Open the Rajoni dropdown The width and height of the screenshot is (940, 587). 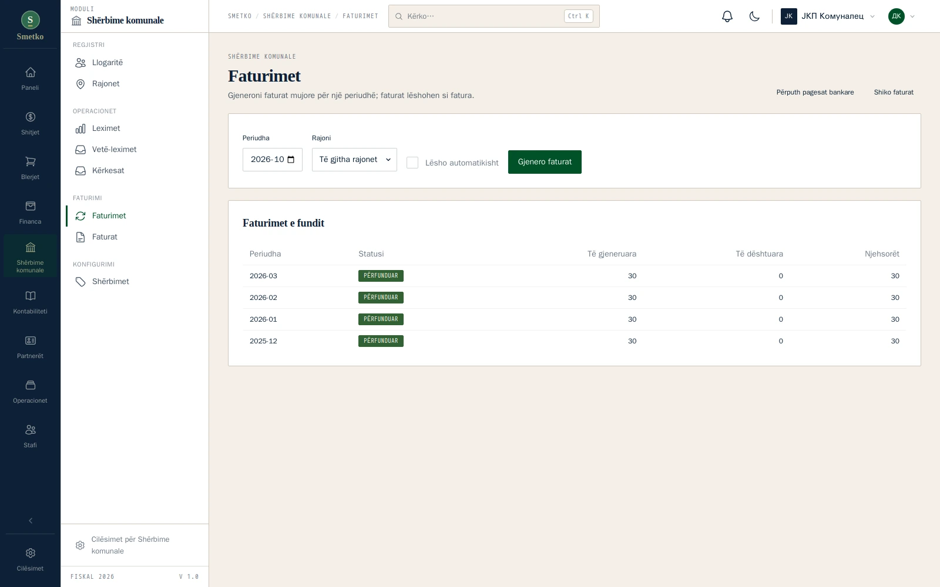354,160
